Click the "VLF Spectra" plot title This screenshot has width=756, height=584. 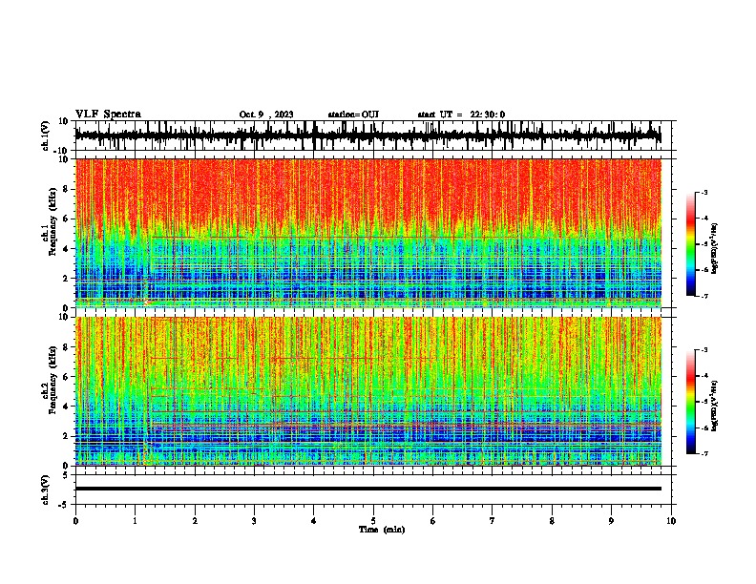(x=108, y=115)
